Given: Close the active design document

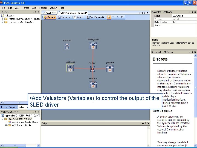Looking at the screenshot, I should tap(147, 13).
